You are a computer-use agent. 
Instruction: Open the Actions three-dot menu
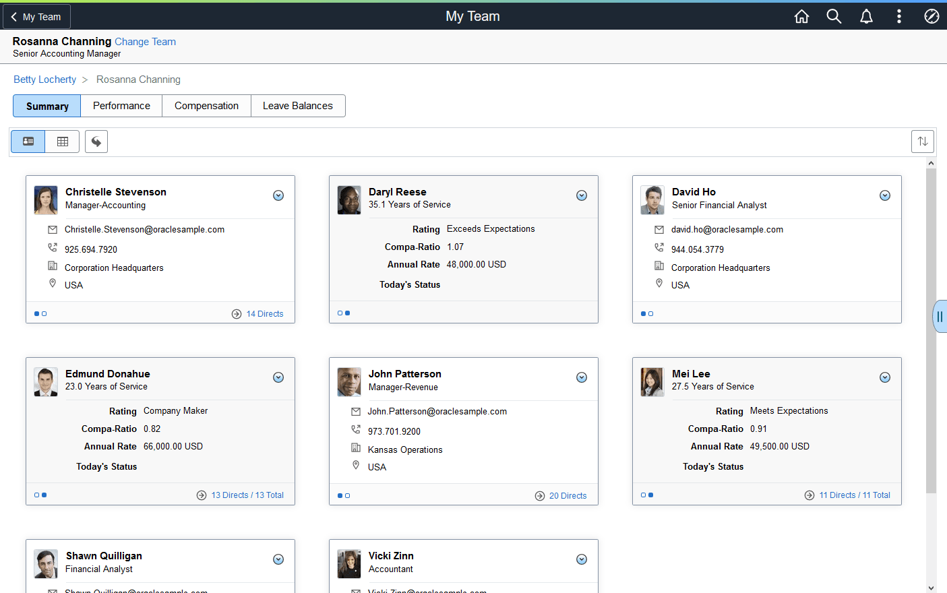pos(898,16)
